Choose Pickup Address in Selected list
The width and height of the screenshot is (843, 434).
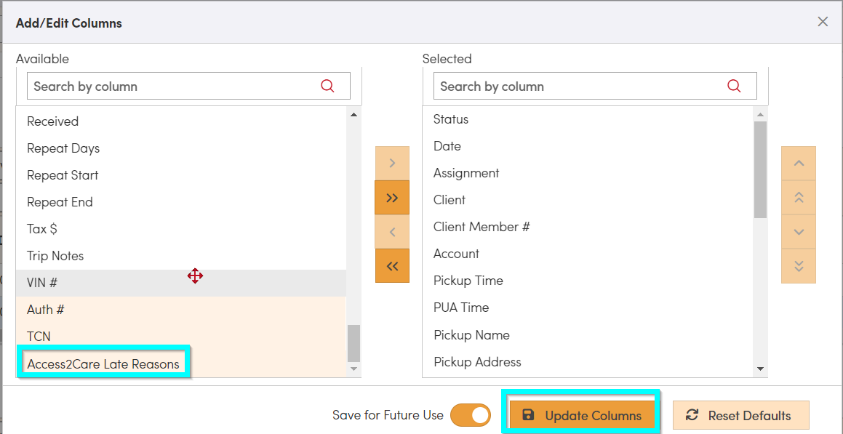(x=477, y=362)
